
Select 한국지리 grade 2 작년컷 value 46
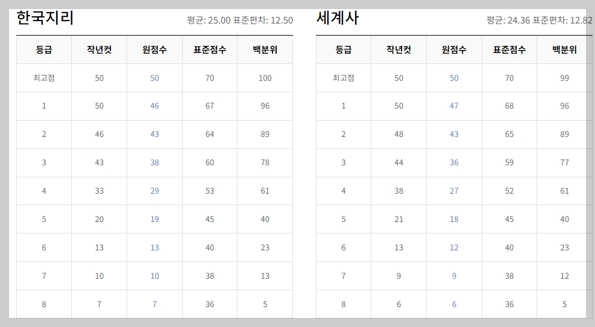pyautogui.click(x=99, y=134)
